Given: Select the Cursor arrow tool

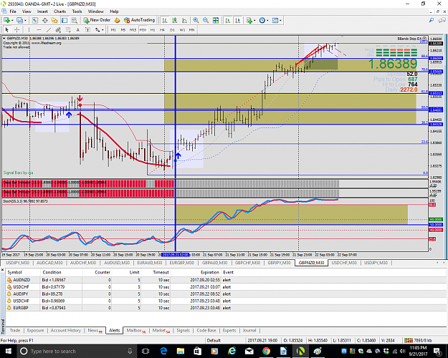Looking at the screenshot, I should (x=7, y=29).
